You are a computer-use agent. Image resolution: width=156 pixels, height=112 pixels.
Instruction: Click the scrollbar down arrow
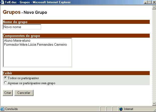(154, 104)
